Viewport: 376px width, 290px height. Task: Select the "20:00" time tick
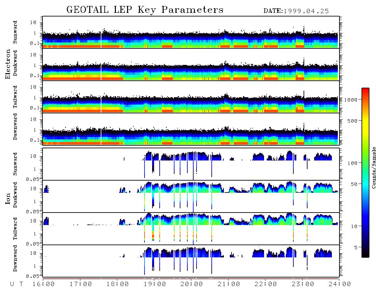tap(192, 284)
